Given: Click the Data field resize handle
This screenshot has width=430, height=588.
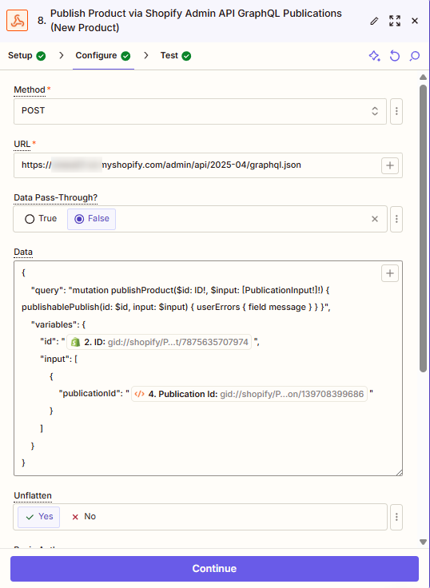Looking at the screenshot, I should [x=400, y=472].
